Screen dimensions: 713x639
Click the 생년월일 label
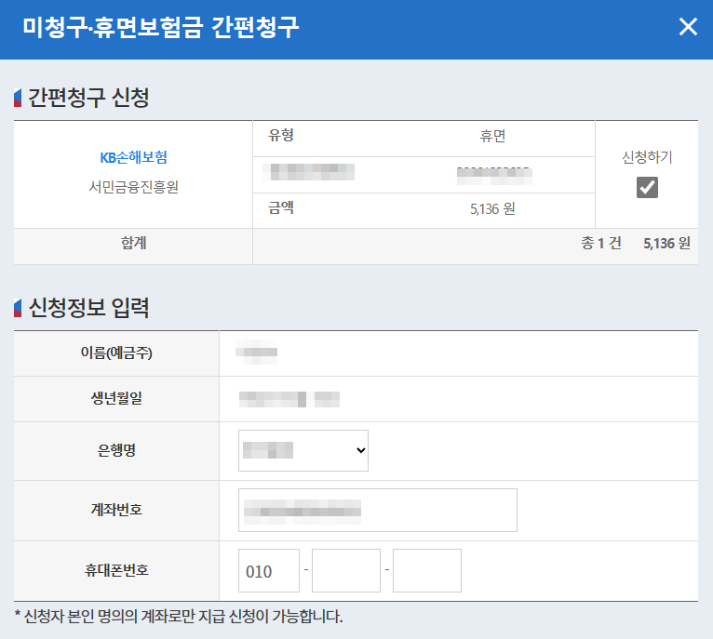click(x=116, y=398)
